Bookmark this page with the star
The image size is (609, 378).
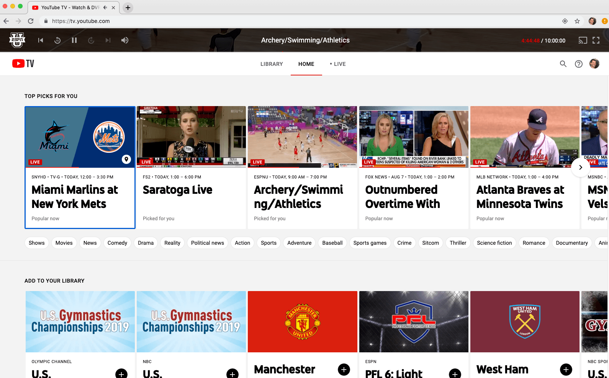(577, 21)
